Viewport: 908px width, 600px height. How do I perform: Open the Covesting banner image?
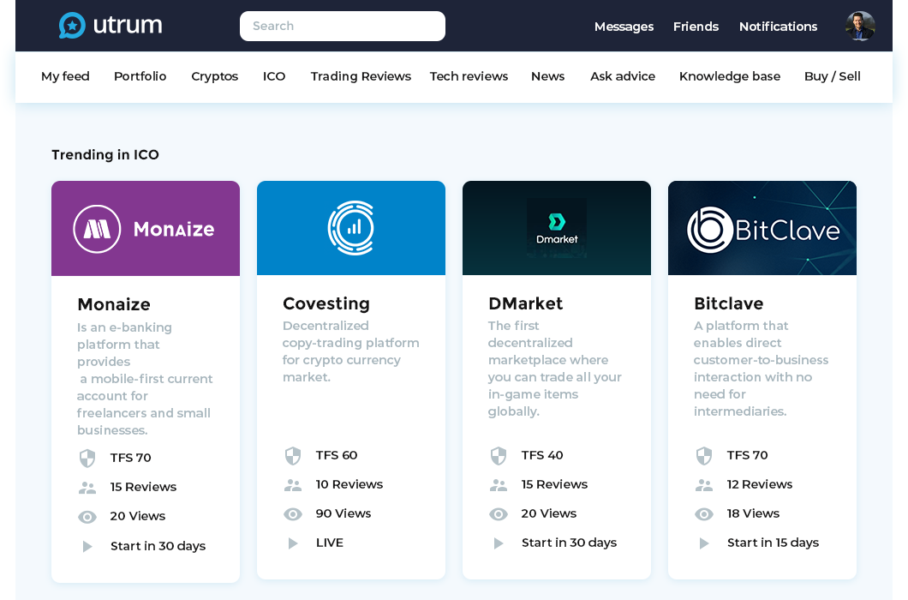(x=351, y=228)
